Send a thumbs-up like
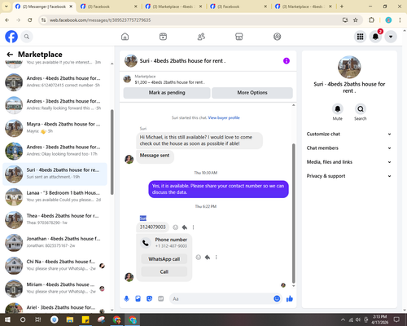 coord(290,299)
